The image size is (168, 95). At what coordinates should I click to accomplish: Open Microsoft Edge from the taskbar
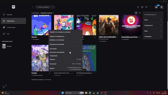(90, 93)
